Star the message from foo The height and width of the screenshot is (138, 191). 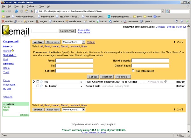coord(41,82)
